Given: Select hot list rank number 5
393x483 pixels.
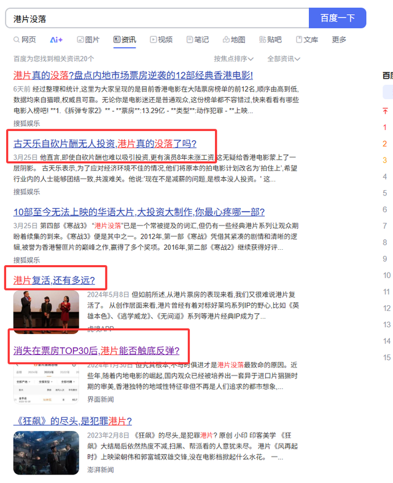Looking at the screenshot, I should click(384, 193).
